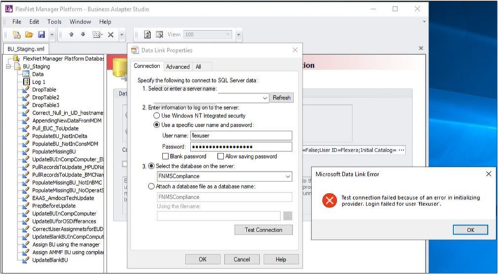Image resolution: width=498 pixels, height=274 pixels.
Task: Select Use Windows NT Integrated security
Action: (x=157, y=115)
